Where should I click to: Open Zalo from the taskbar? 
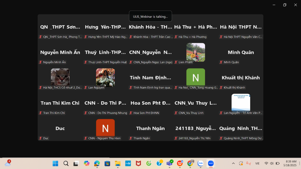[x=201, y=163]
